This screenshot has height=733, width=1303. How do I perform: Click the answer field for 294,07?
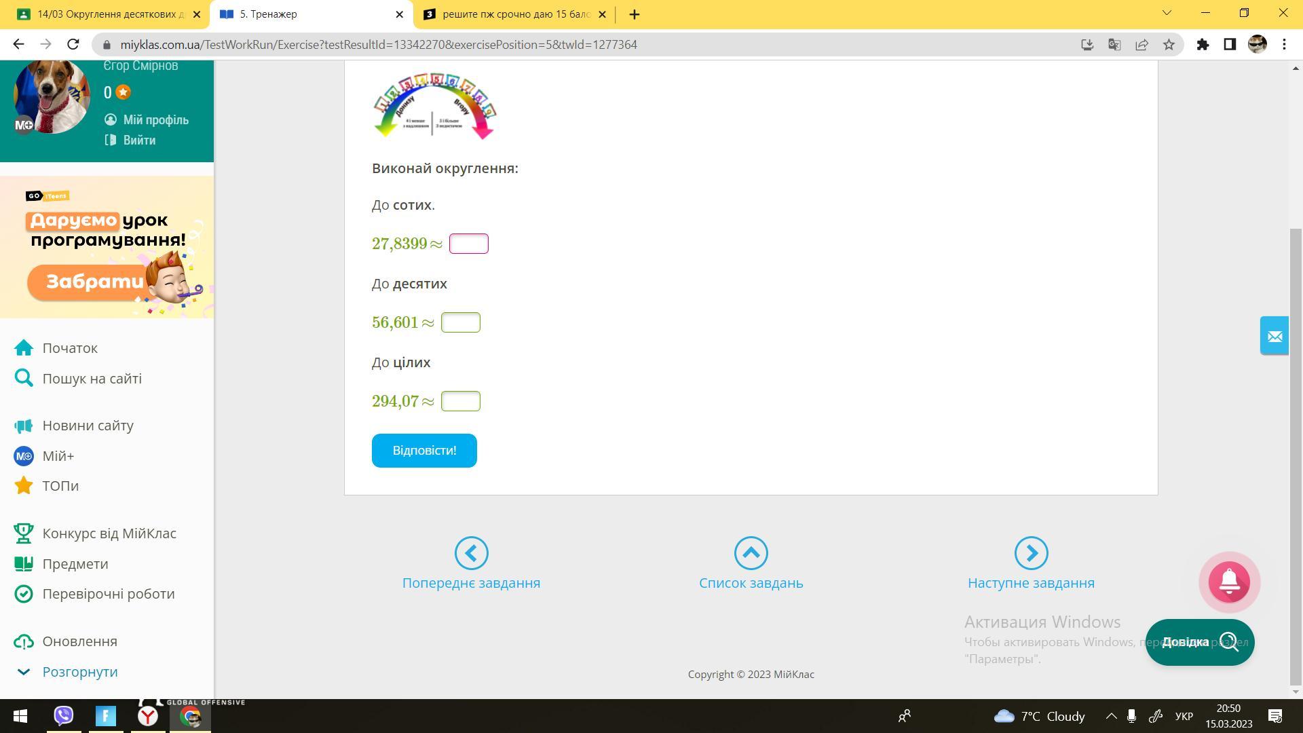pyautogui.click(x=460, y=401)
